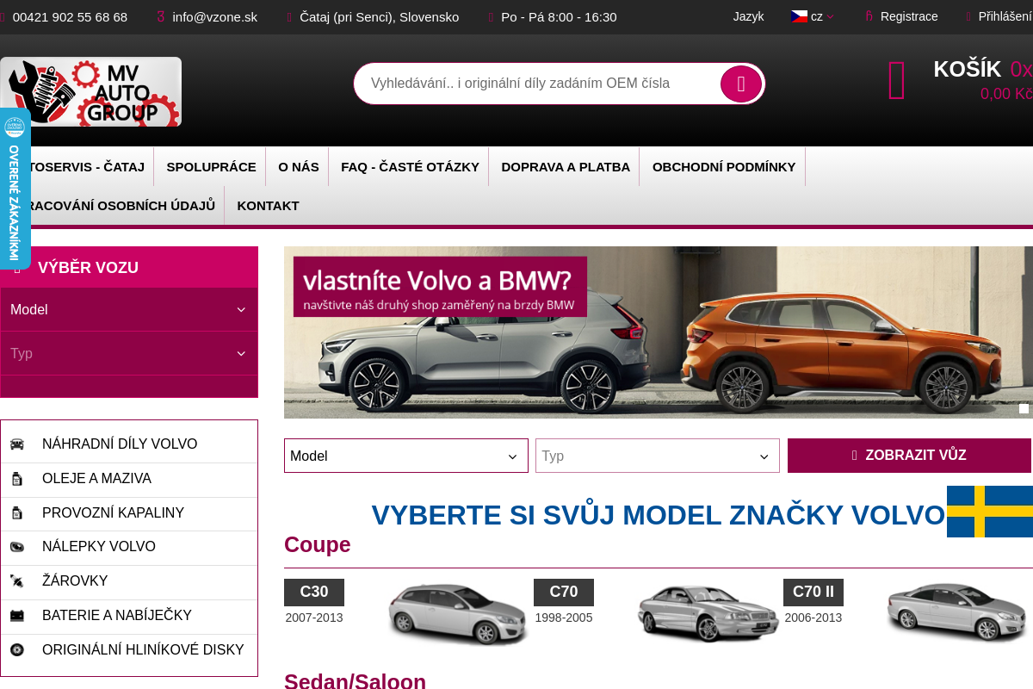
Task: Click the bulb icon next to Žárovky
Action: click(x=17, y=581)
